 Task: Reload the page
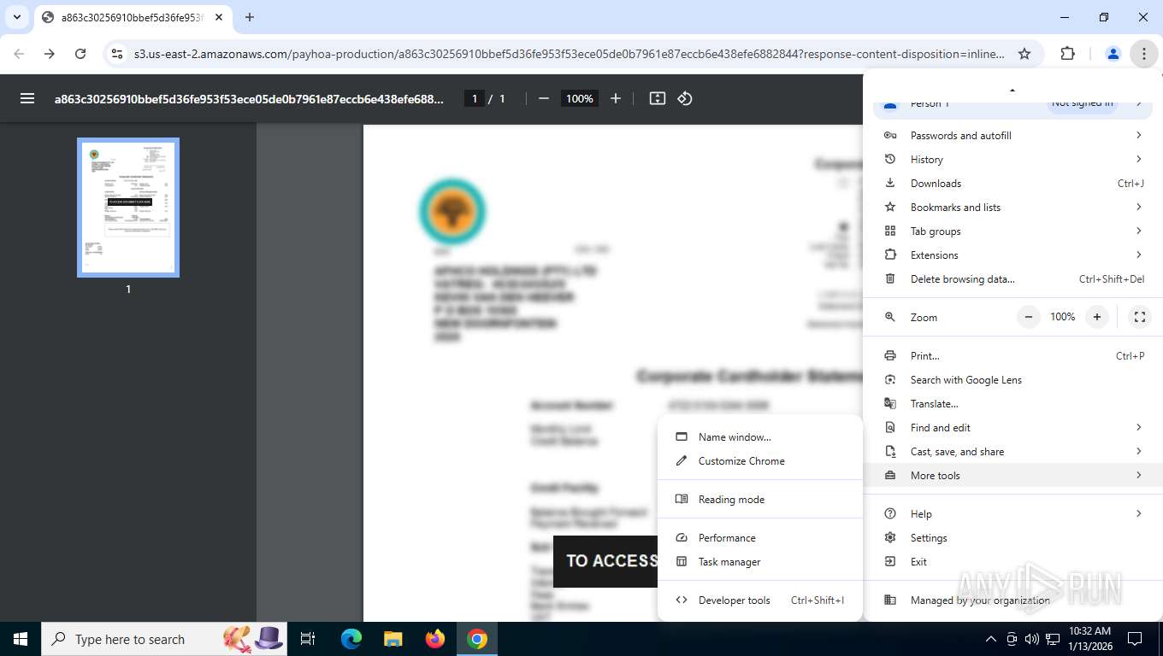(x=80, y=54)
